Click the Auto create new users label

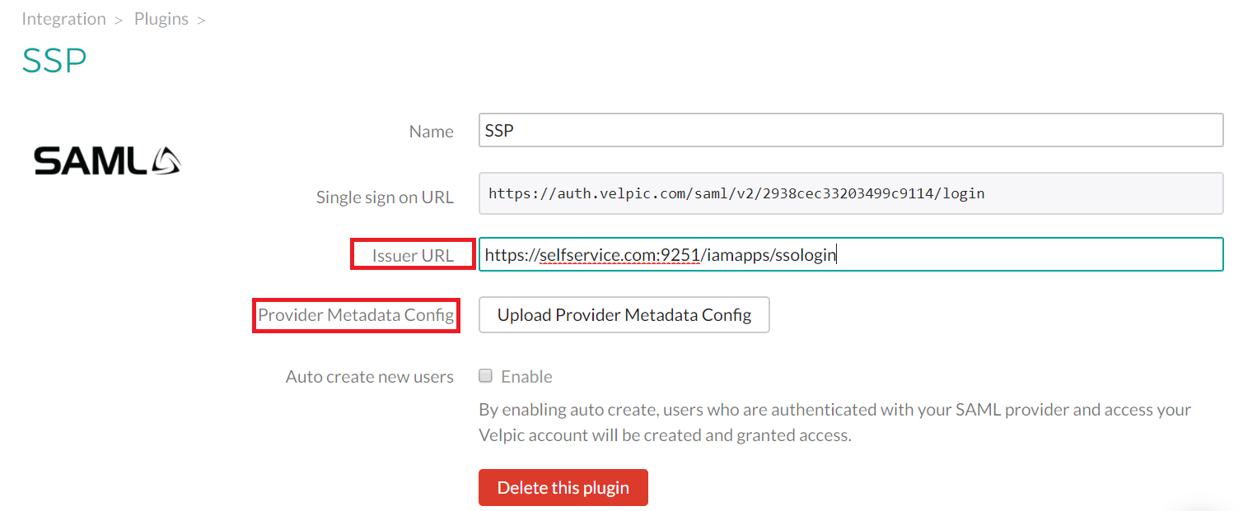point(369,377)
